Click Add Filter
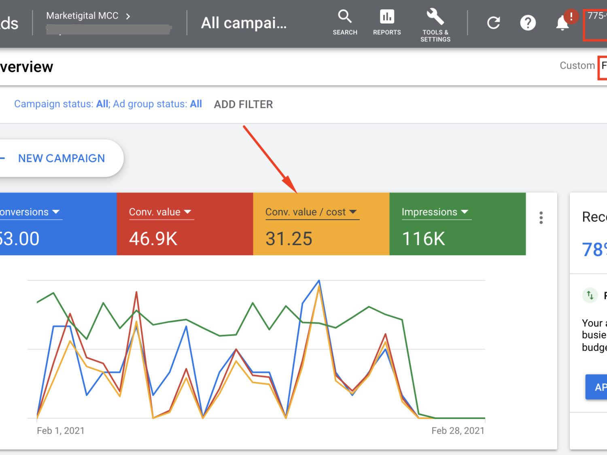Viewport: 607px width, 455px height. tap(243, 104)
